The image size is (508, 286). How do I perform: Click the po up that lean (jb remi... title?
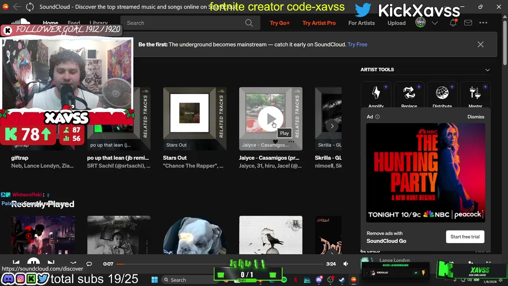(x=118, y=158)
